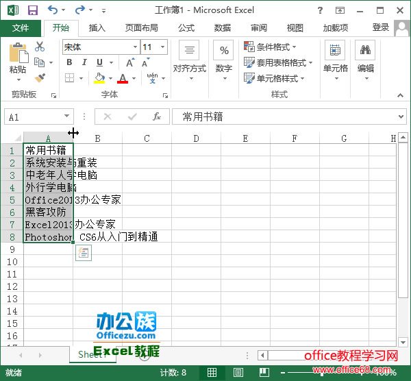Click the Quick Analysis icon below selection

(84, 253)
